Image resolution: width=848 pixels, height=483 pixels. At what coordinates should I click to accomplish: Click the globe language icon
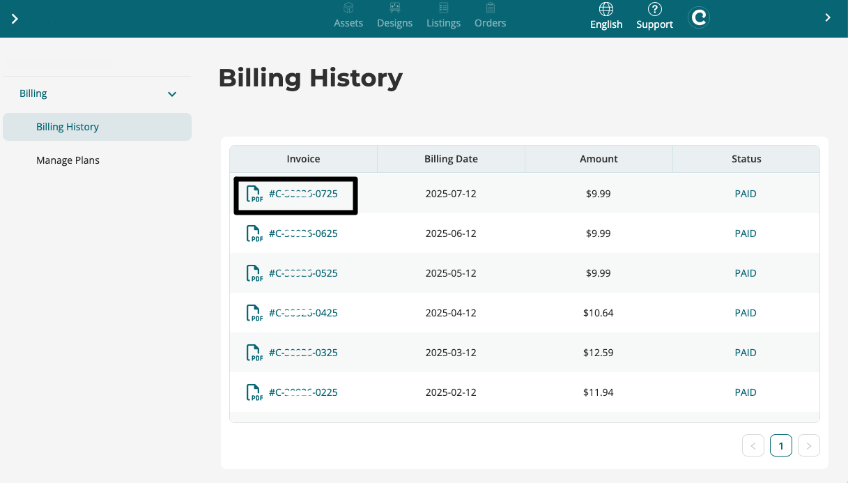(x=606, y=9)
